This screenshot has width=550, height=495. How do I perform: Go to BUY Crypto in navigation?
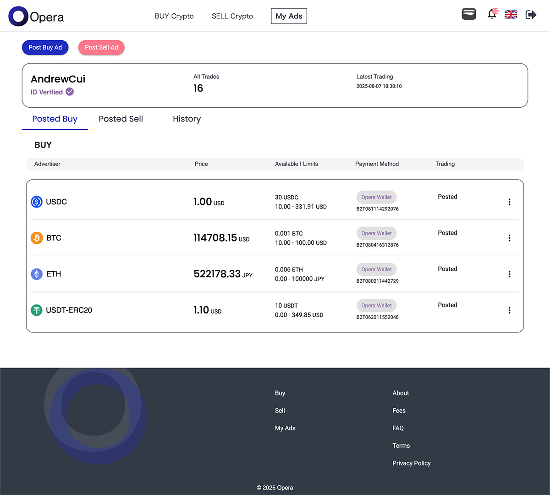[x=174, y=16]
